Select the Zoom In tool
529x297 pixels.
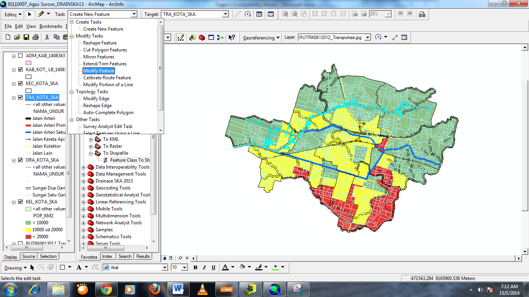285,14
